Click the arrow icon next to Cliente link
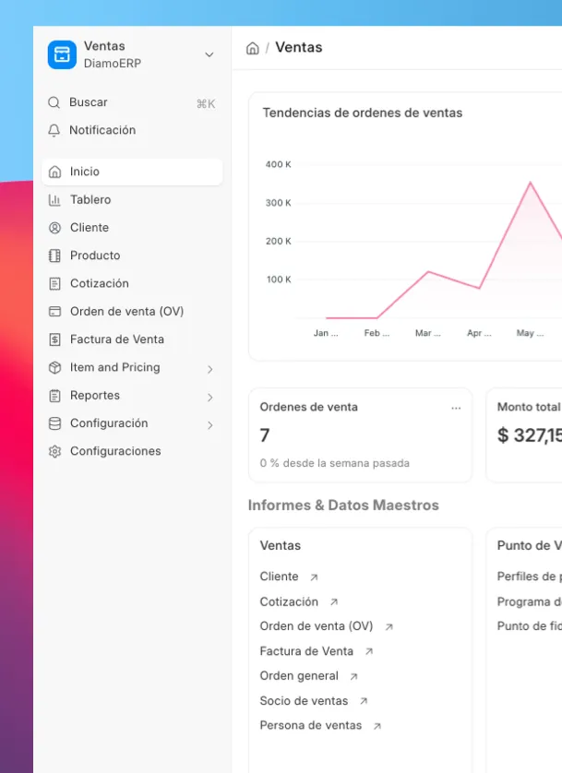The width and height of the screenshot is (562, 773). [x=314, y=577]
